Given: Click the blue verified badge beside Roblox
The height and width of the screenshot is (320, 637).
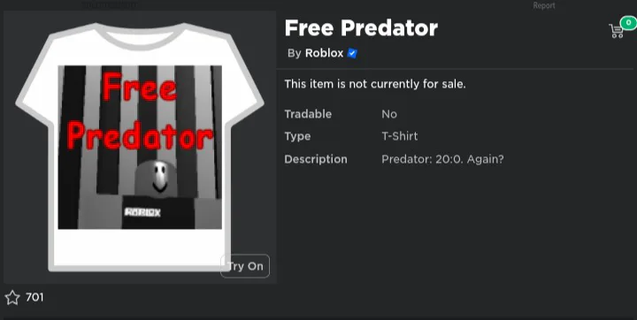Looking at the screenshot, I should [352, 54].
